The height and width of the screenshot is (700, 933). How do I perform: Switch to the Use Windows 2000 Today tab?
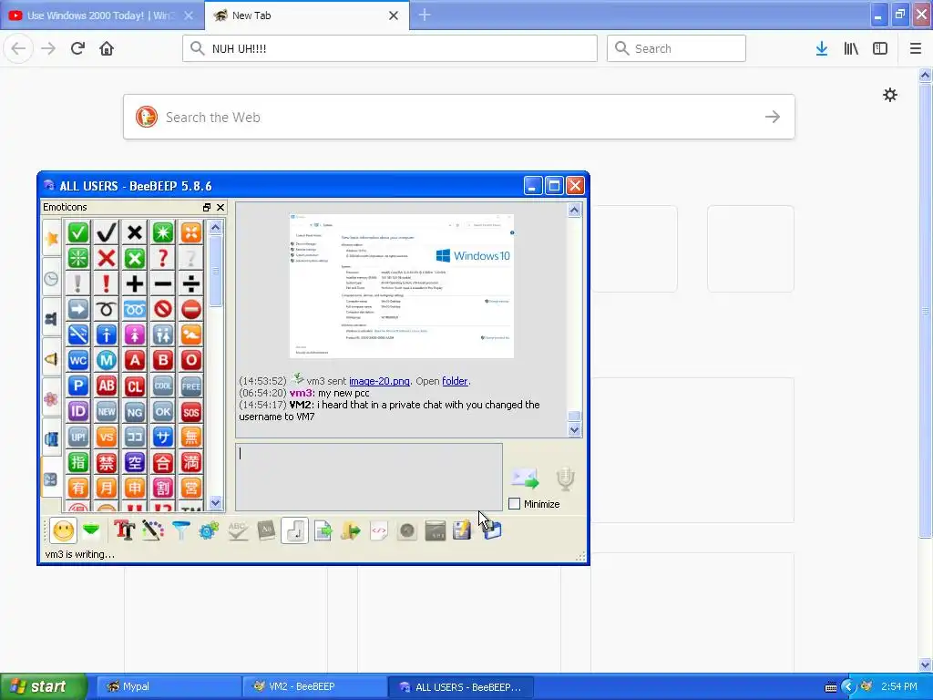102,15
